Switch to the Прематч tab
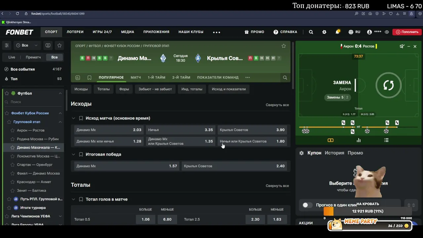This screenshot has width=423, height=238. [33, 57]
